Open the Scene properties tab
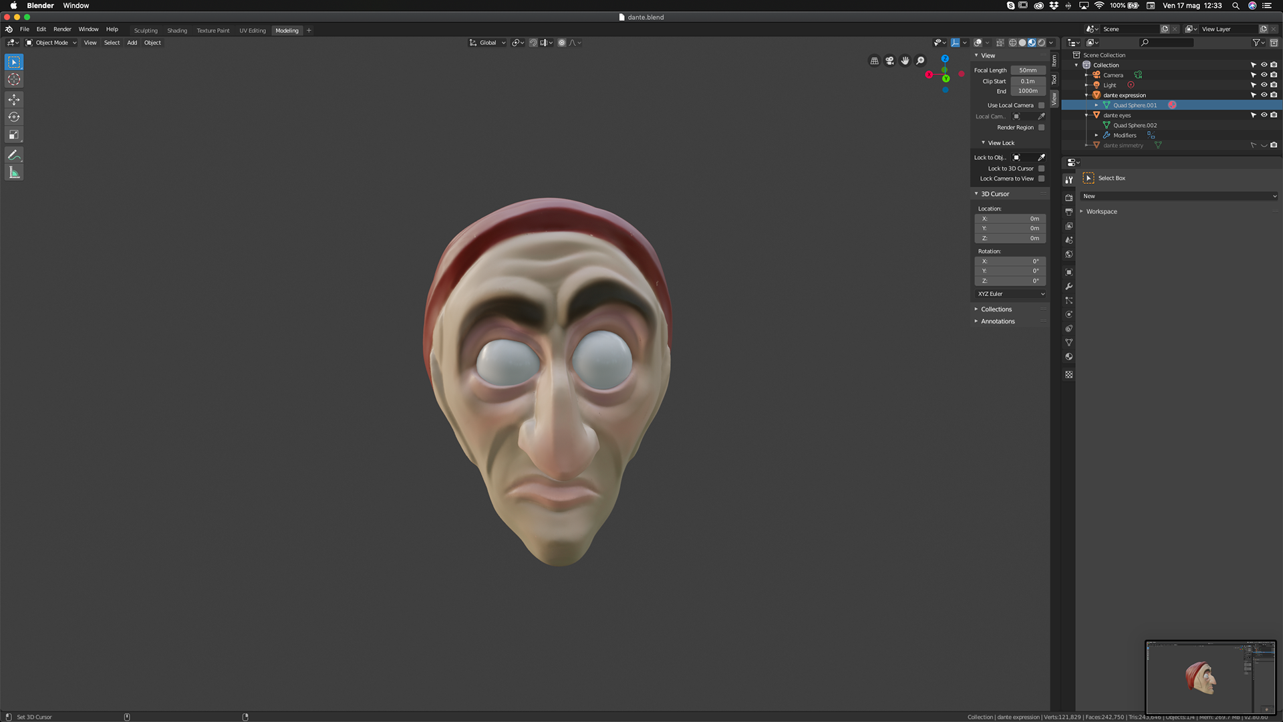The height and width of the screenshot is (722, 1283). point(1068,240)
